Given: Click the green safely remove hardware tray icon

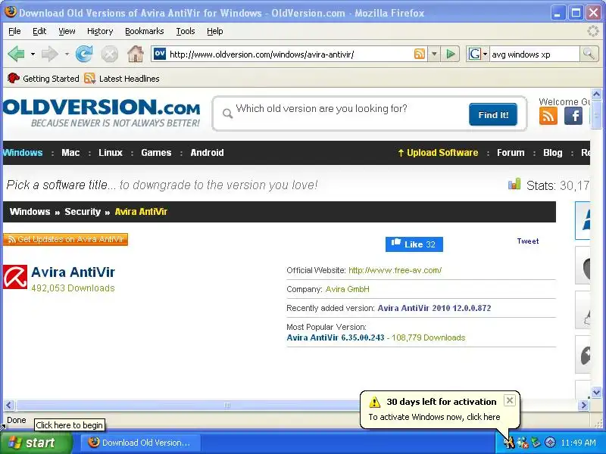Looking at the screenshot, I should pos(536,443).
